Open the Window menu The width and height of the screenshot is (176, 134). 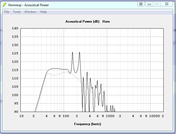[x=30, y=12]
